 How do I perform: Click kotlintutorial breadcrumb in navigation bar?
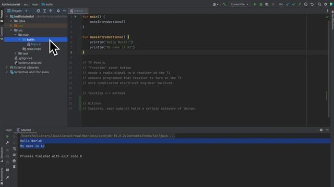(x=11, y=4)
